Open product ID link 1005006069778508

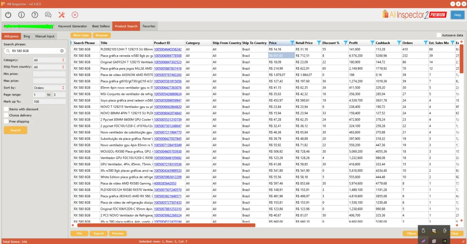point(168,55)
